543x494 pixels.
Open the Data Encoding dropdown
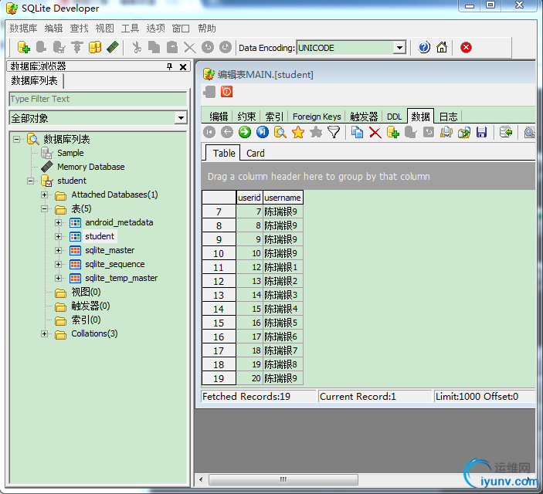[399, 48]
